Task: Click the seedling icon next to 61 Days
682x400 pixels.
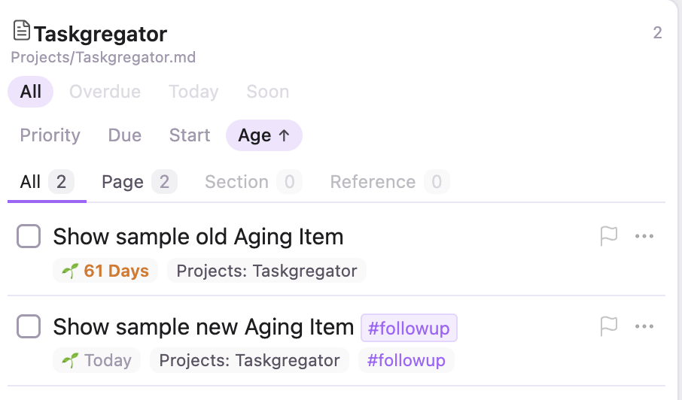Action: pos(70,271)
